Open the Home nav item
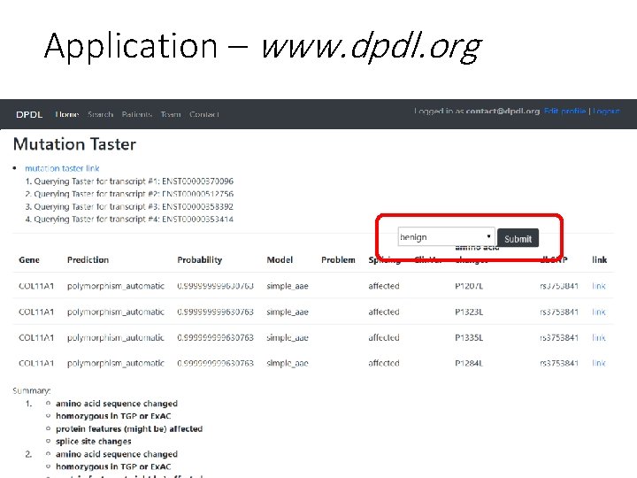Image resolution: width=637 pixels, height=478 pixels. [x=67, y=114]
